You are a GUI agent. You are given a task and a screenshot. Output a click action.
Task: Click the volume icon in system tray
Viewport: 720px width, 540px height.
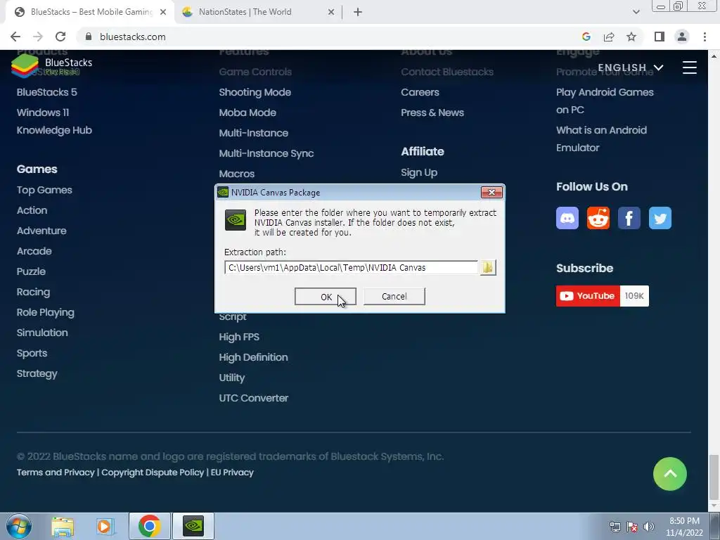(649, 527)
